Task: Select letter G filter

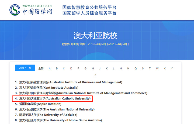Action: [85, 68]
